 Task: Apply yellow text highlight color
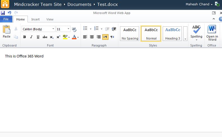[65, 37]
